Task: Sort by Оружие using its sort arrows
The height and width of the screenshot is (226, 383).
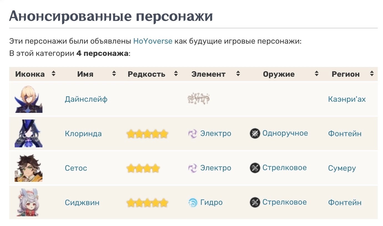Action: [317, 74]
